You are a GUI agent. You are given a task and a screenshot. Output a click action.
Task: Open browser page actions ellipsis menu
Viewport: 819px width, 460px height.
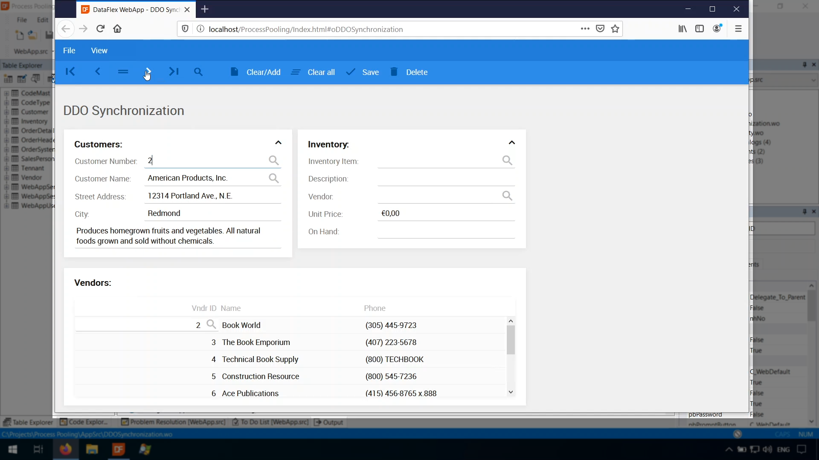click(585, 29)
